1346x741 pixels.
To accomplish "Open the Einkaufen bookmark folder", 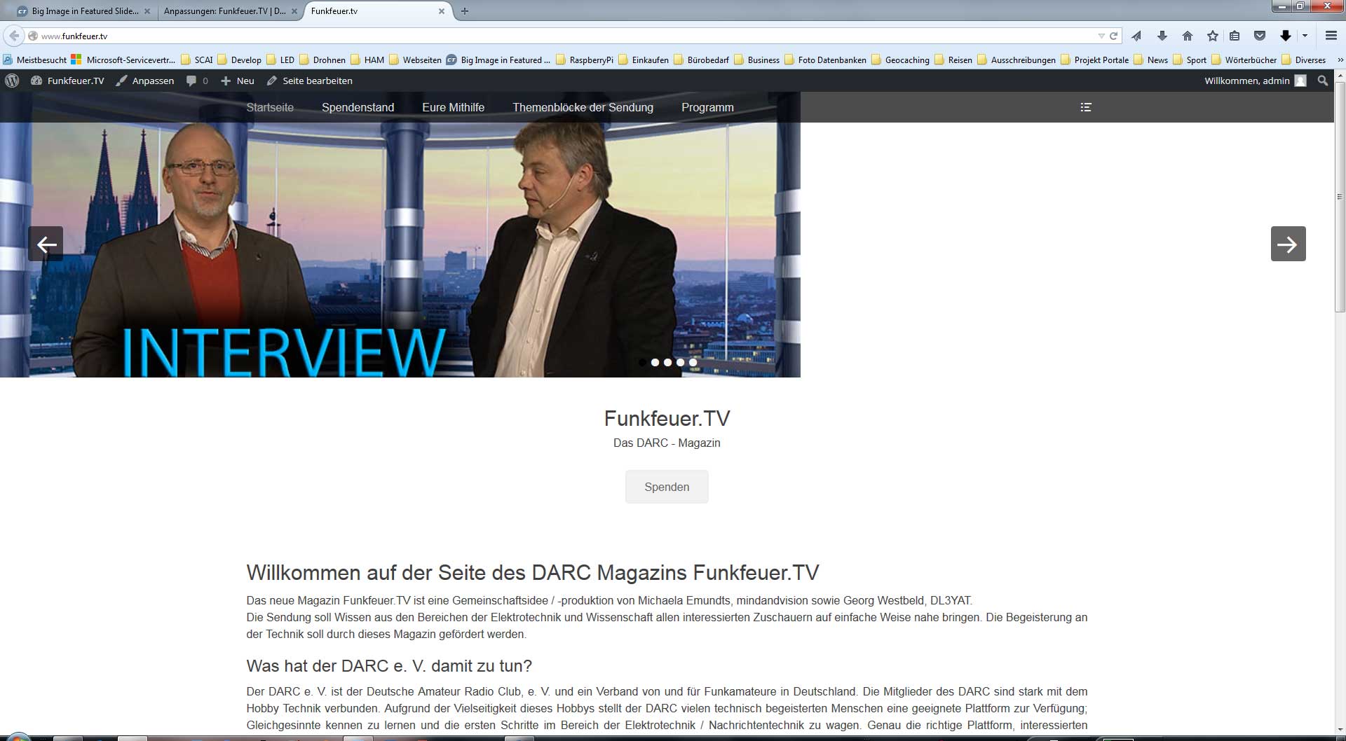I will point(644,60).
